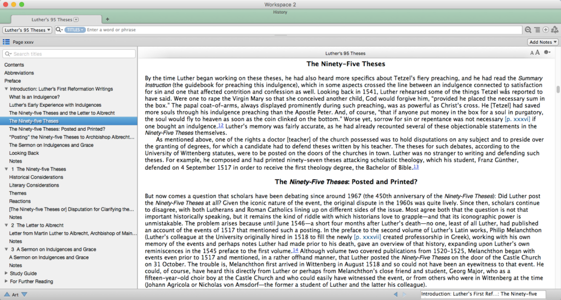Decrease text size with small A
The width and height of the screenshot is (561, 300).
(x=531, y=53)
